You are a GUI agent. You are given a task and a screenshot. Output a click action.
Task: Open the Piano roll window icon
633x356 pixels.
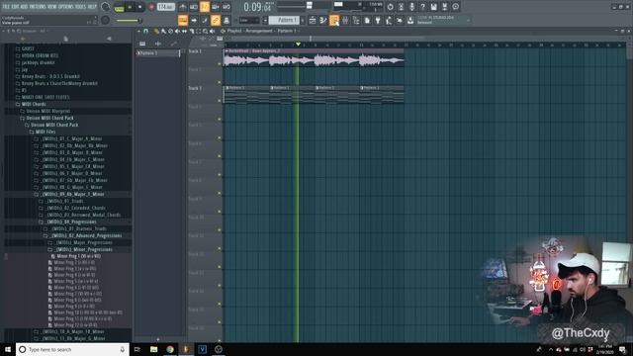coord(323,20)
